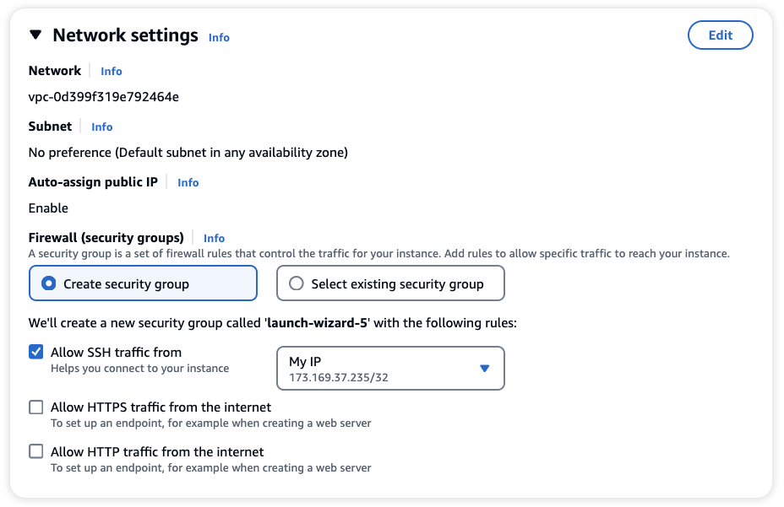Viewport: 784px width, 507px height.
Task: Enable Allow HTTP traffic from the internet
Action: (36, 451)
